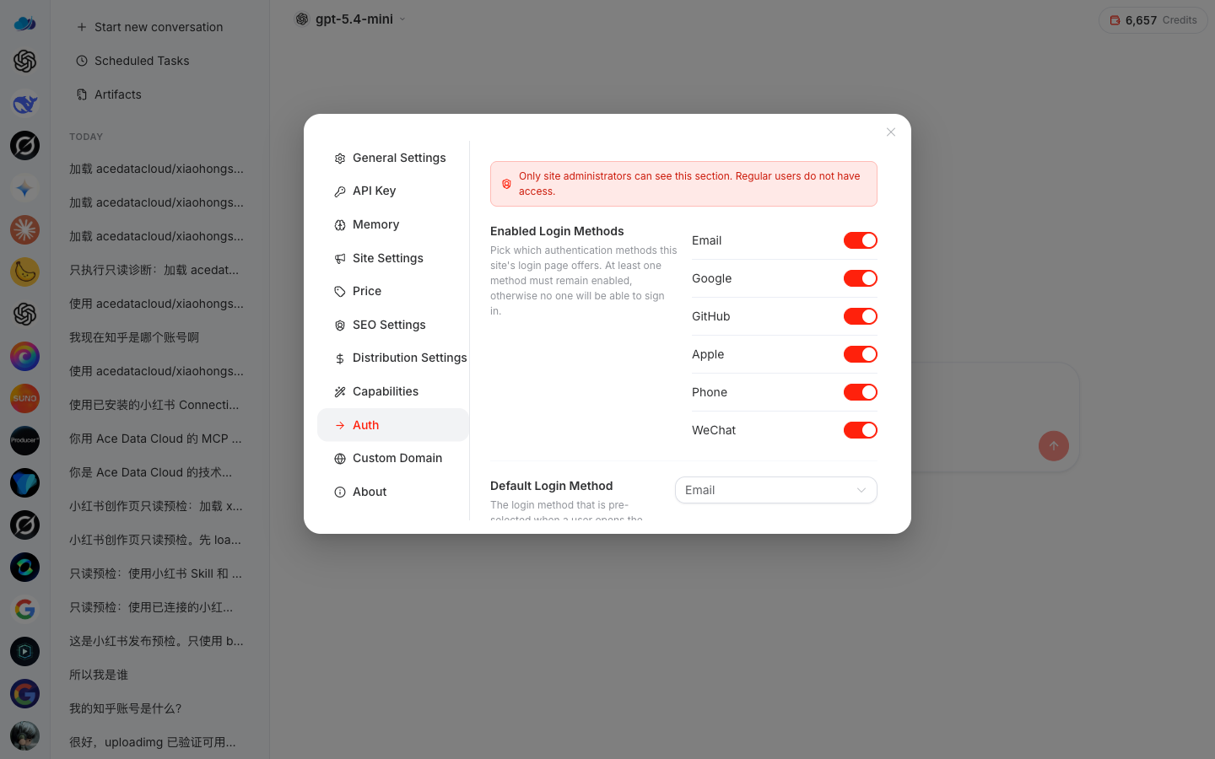This screenshot has height=759, width=1215.
Task: Click the red send arrow button
Action: [x=1054, y=446]
